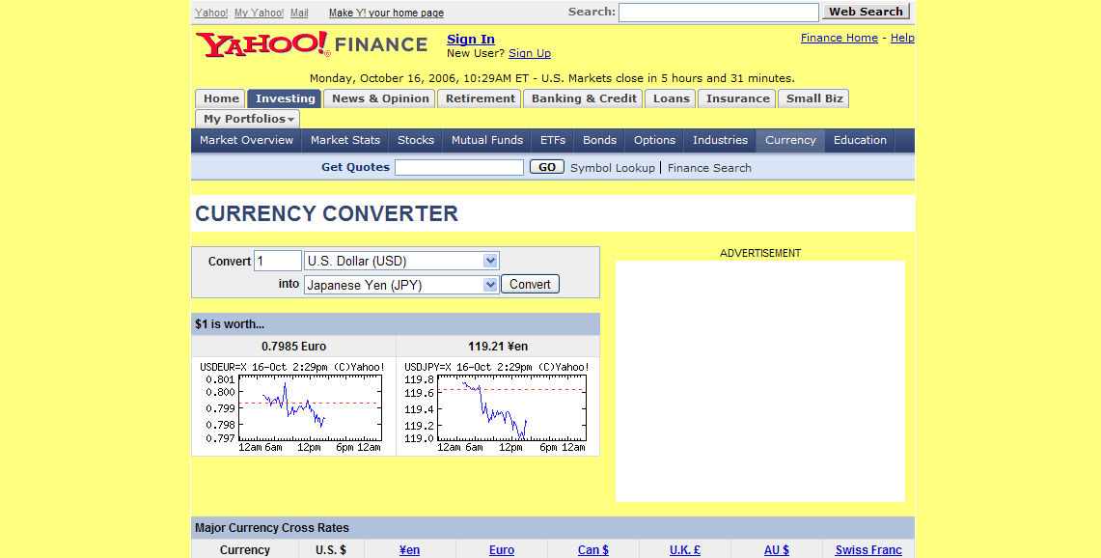Open the target currency Japanese Yen dropdown
1101x558 pixels.
click(401, 285)
